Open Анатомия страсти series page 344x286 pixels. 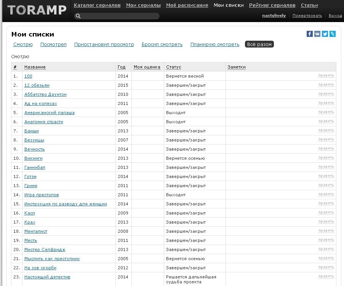[44, 122]
